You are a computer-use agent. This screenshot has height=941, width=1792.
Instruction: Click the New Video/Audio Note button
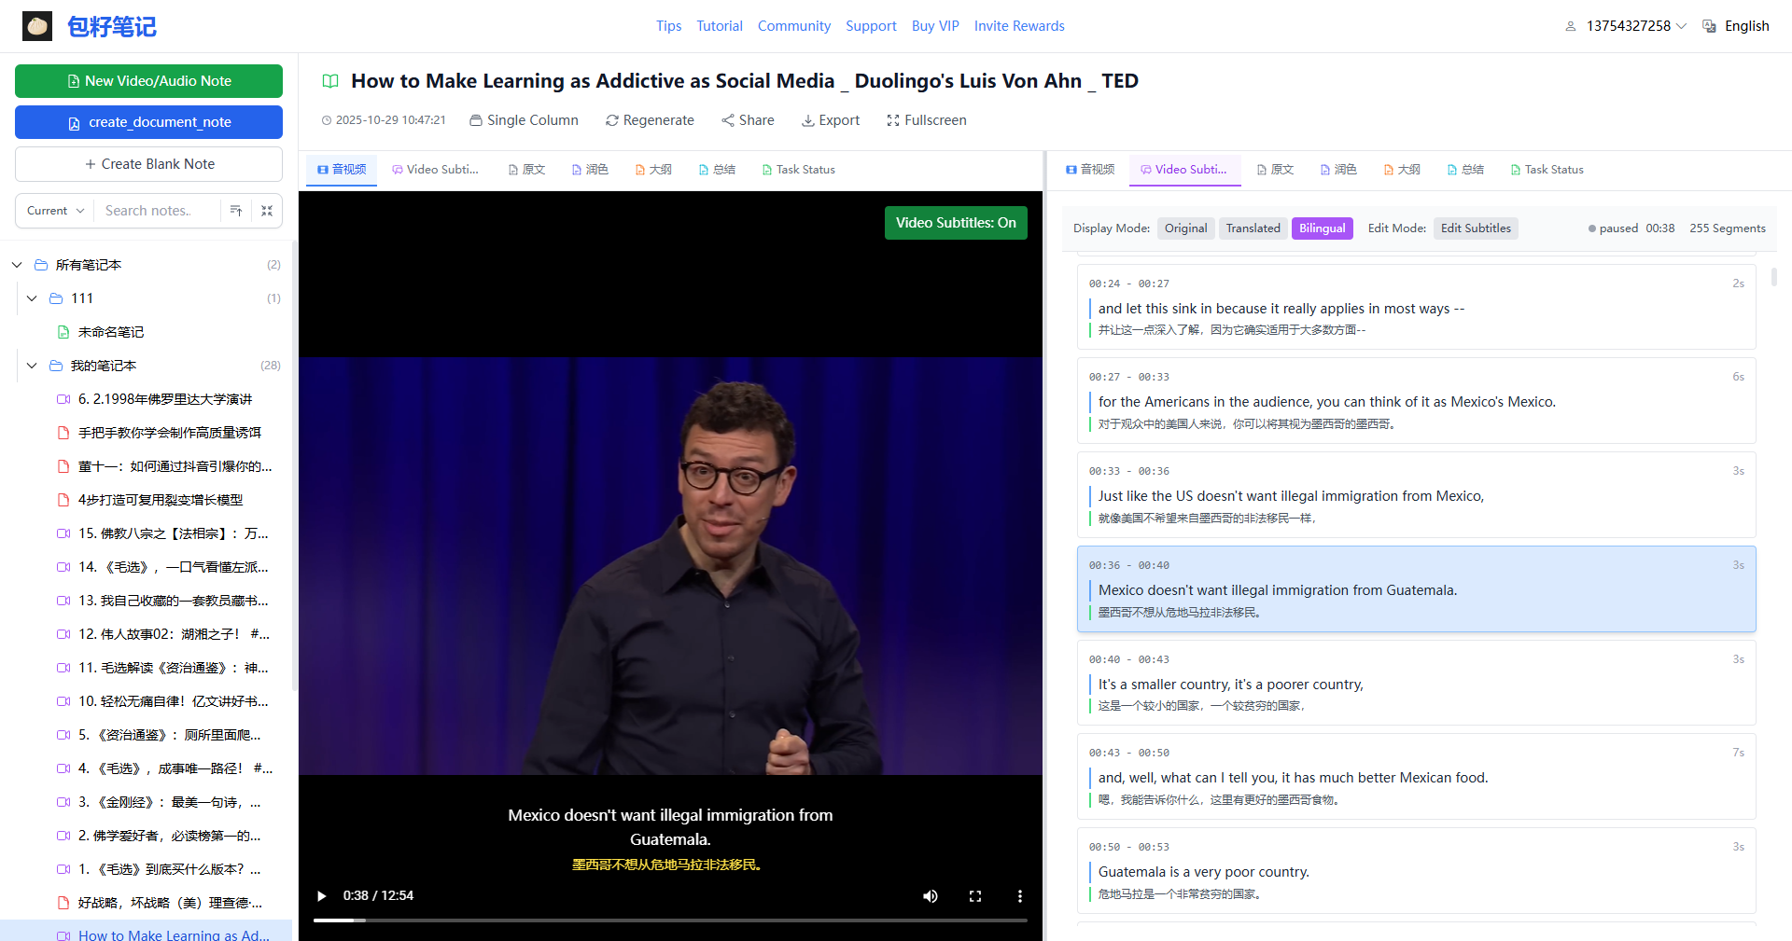(148, 81)
